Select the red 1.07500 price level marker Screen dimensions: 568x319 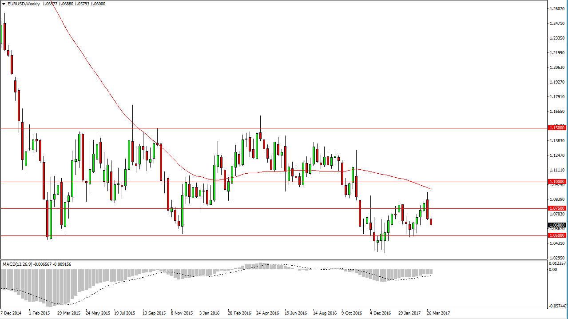point(556,209)
